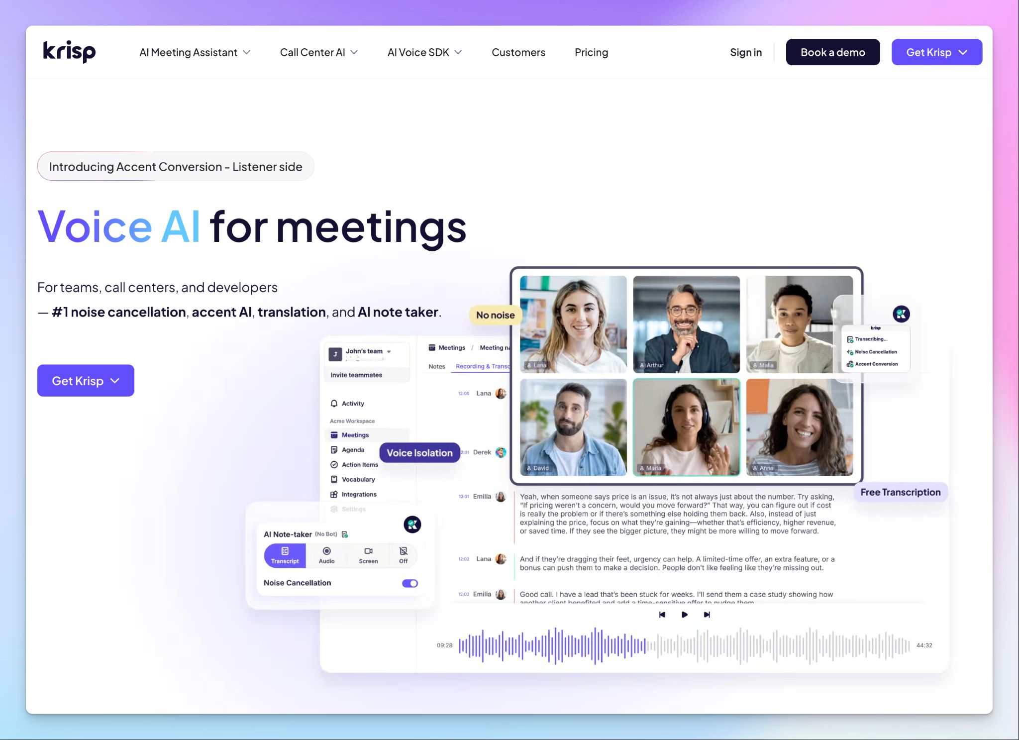Select Maria's highlighted video tile
This screenshot has height=740, width=1019.
(x=686, y=427)
